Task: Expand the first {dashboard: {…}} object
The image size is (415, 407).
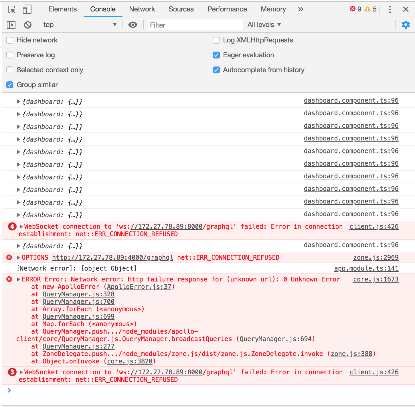Action: pos(19,101)
